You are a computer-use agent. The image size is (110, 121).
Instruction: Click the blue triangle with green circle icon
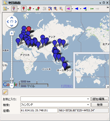pyautogui.click(x=85, y=9)
